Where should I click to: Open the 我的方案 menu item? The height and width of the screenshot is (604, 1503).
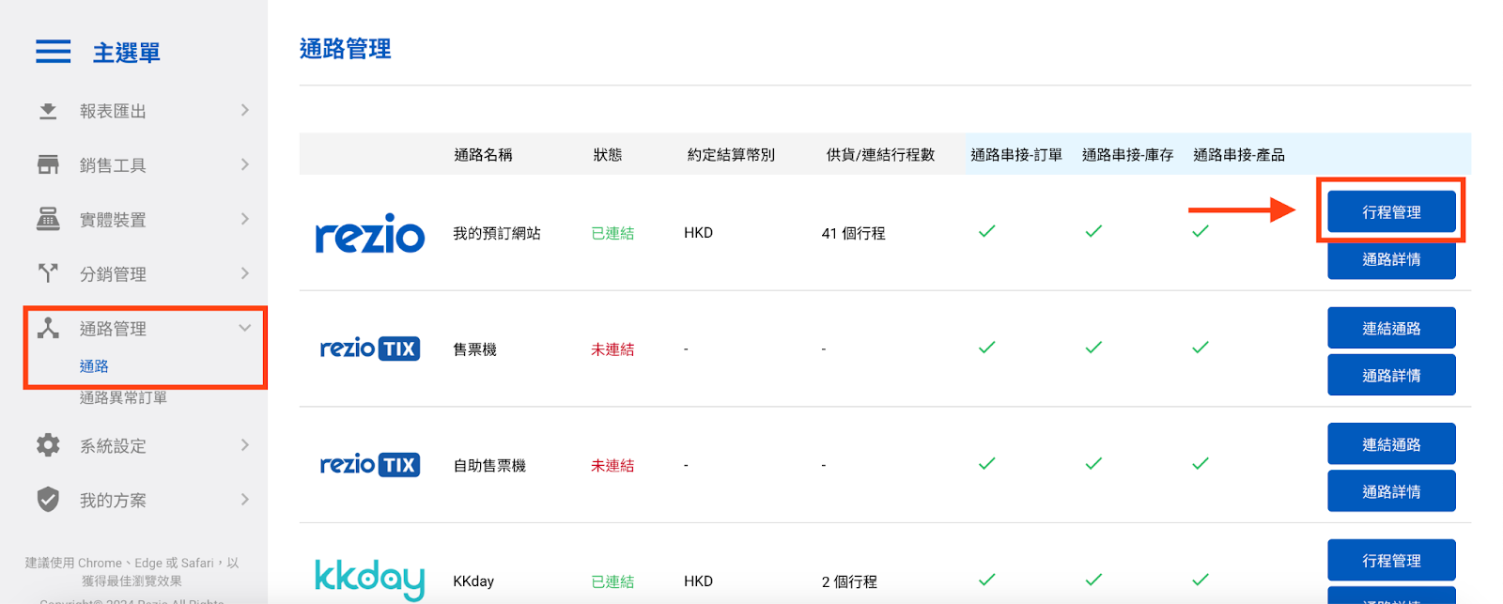point(113,501)
